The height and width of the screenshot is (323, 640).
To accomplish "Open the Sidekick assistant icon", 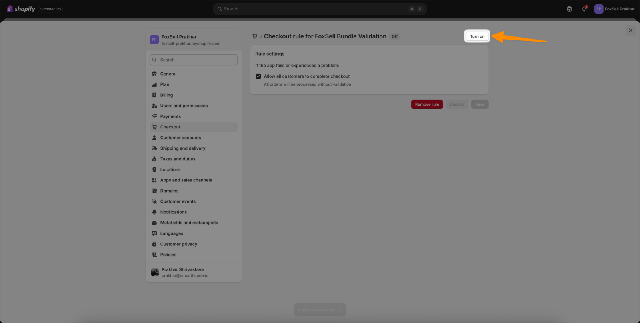I will point(570,9).
